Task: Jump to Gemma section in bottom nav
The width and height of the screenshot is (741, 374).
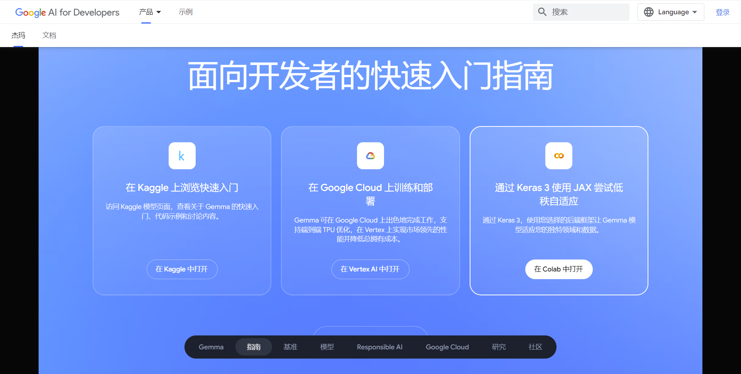Action: pos(211,347)
